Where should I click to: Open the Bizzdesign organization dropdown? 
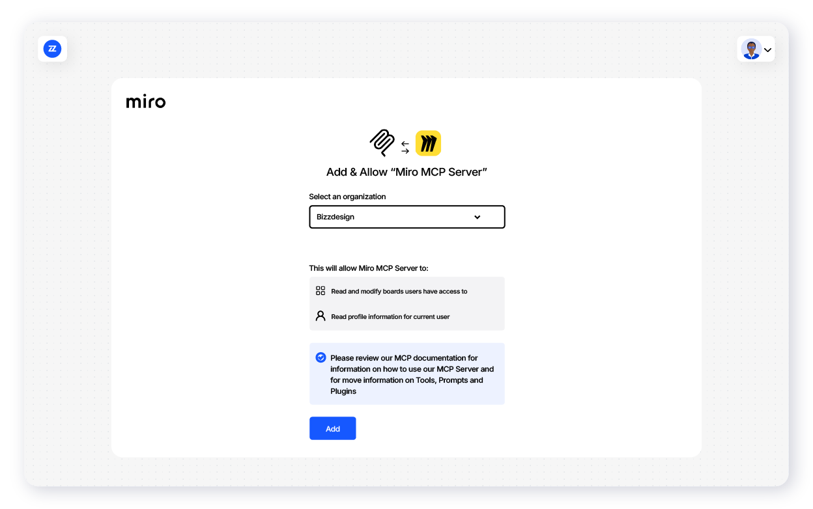407,217
